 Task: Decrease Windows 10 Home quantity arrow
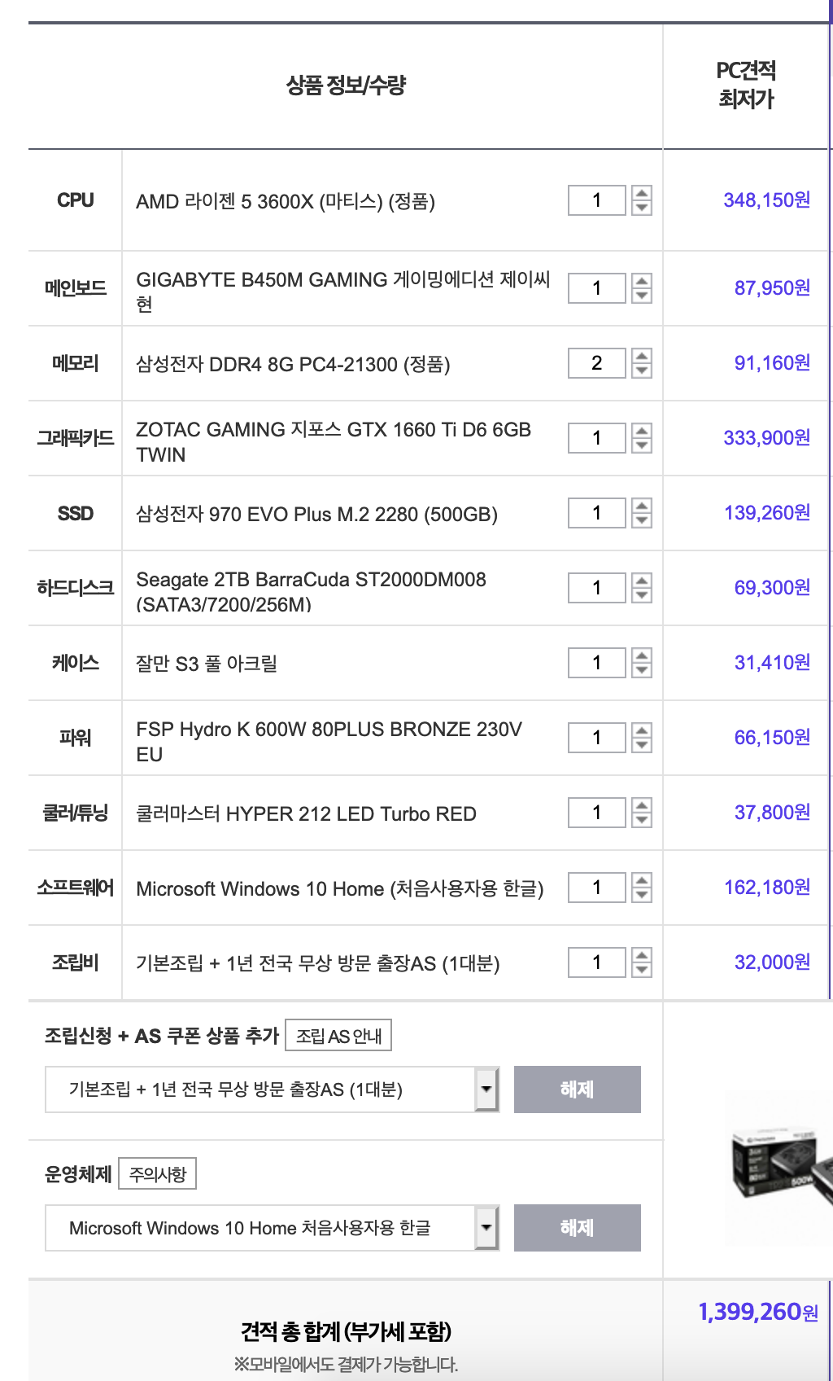(x=642, y=895)
